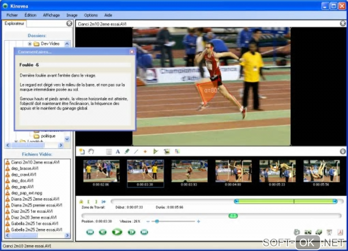Lock the working zone
348x251 pixels.
coord(81,202)
